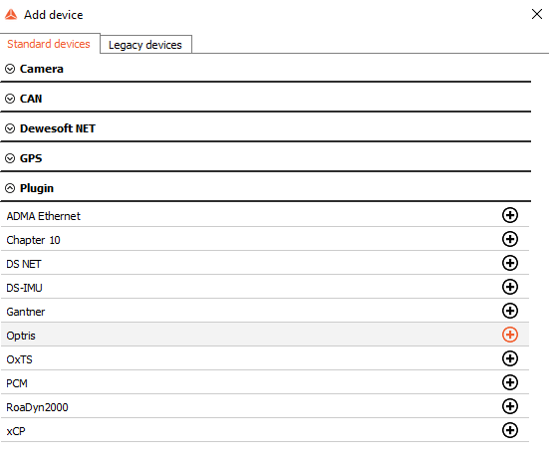
Task: Click the plus icon for Chapter 10
Action: click(509, 239)
